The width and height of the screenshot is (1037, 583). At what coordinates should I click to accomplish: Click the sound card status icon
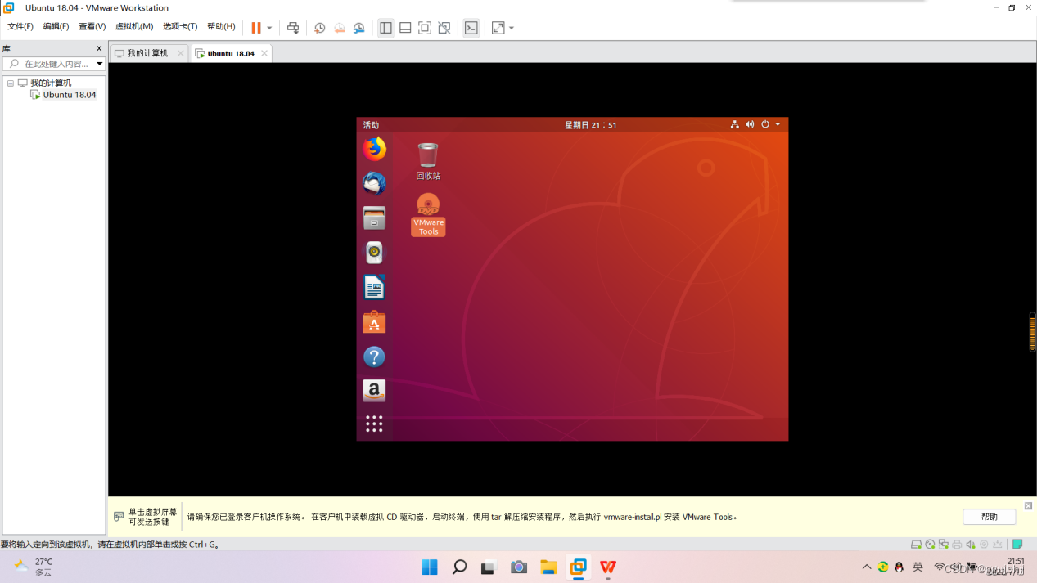click(971, 545)
